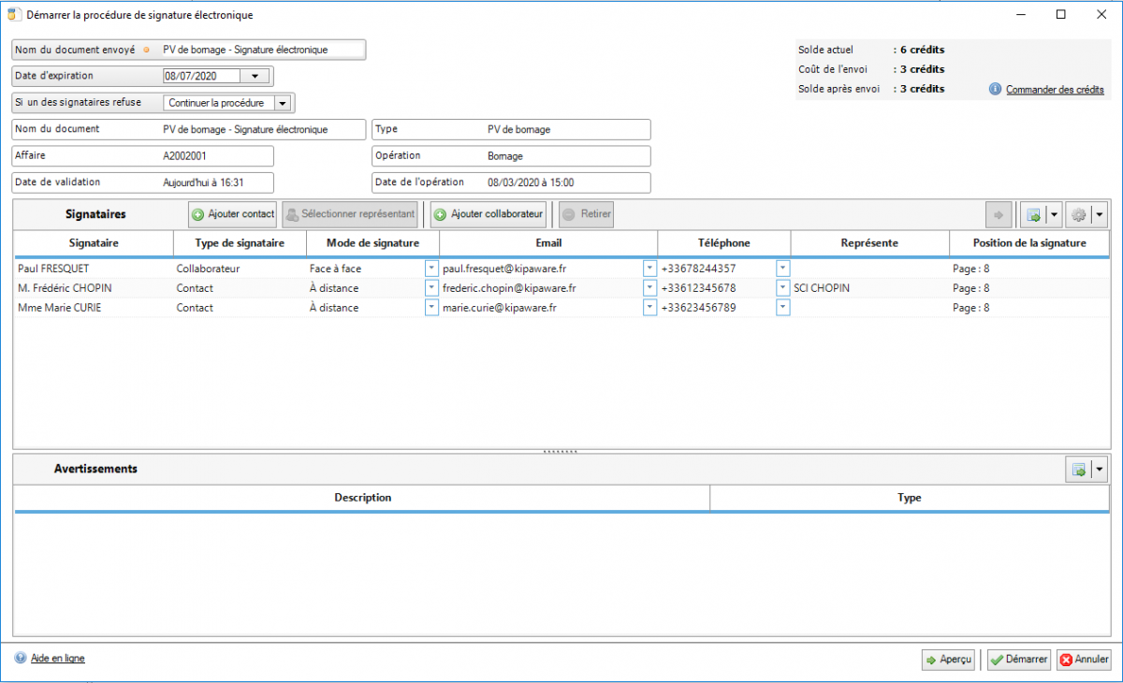This screenshot has height=683, width=1123.
Task: Open the date d'expiration calendar dropdown
Action: 255,77
